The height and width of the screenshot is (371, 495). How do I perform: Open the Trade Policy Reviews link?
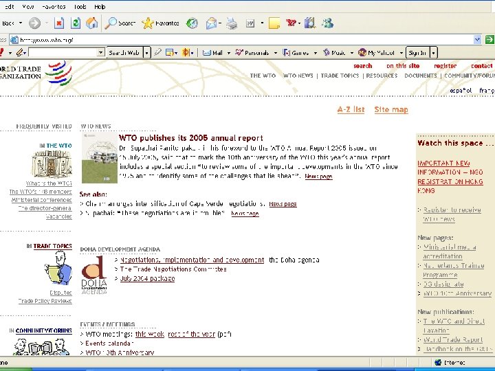(45, 301)
